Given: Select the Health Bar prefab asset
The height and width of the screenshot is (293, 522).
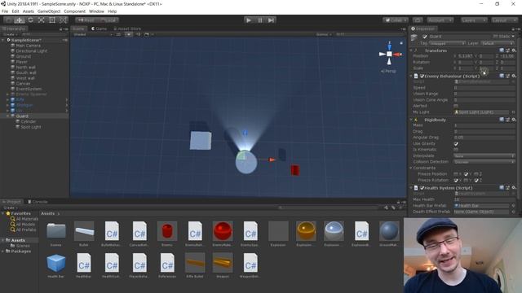Looking at the screenshot, I should click(56, 266).
